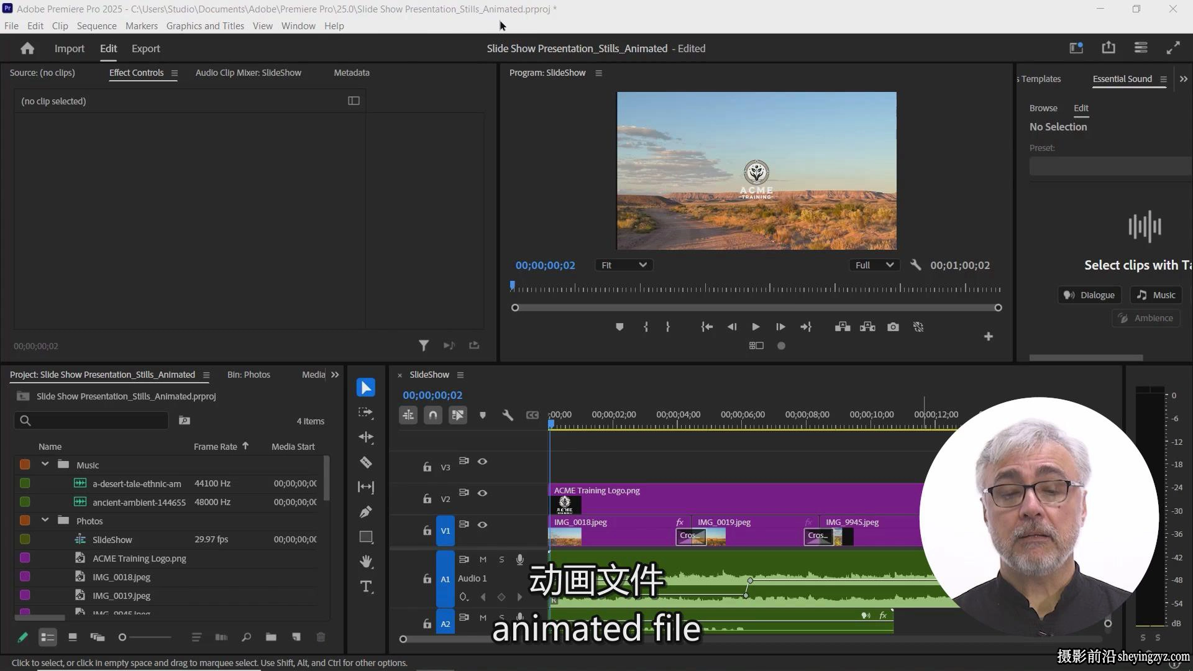Toggle V3 track output eye
This screenshot has width=1193, height=671.
[x=482, y=461]
